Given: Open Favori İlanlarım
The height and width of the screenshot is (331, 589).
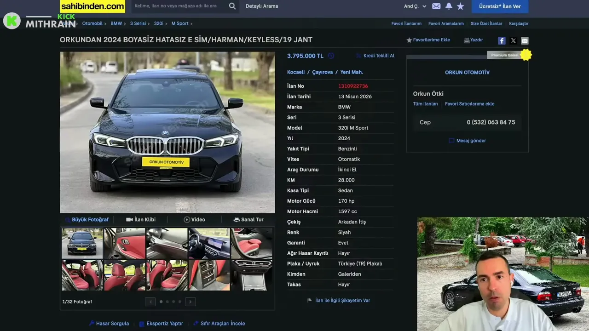Looking at the screenshot, I should pos(406,23).
